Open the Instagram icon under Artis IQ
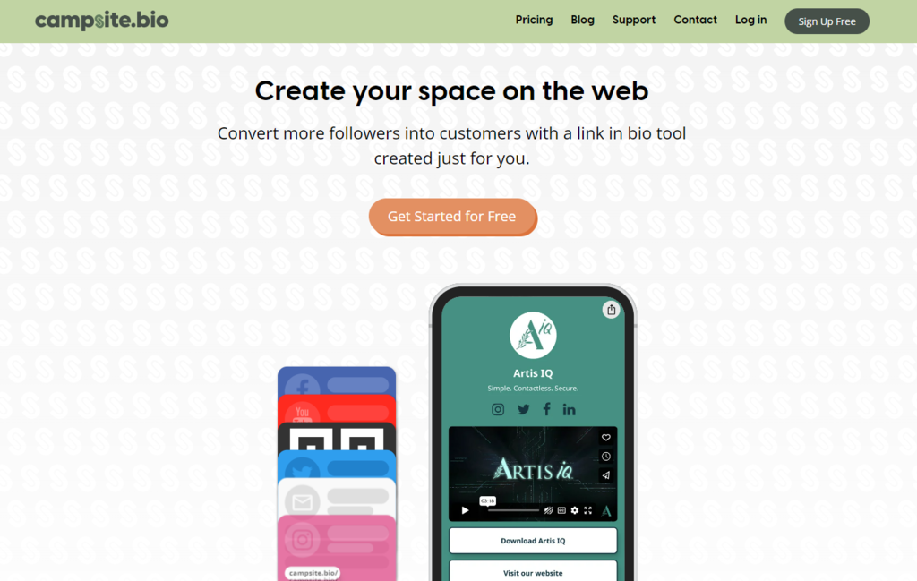Image resolution: width=917 pixels, height=581 pixels. (498, 410)
